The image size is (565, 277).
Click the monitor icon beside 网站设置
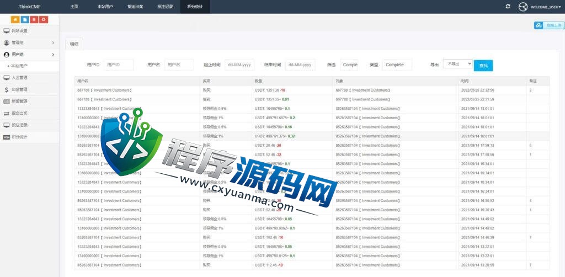coord(7,30)
